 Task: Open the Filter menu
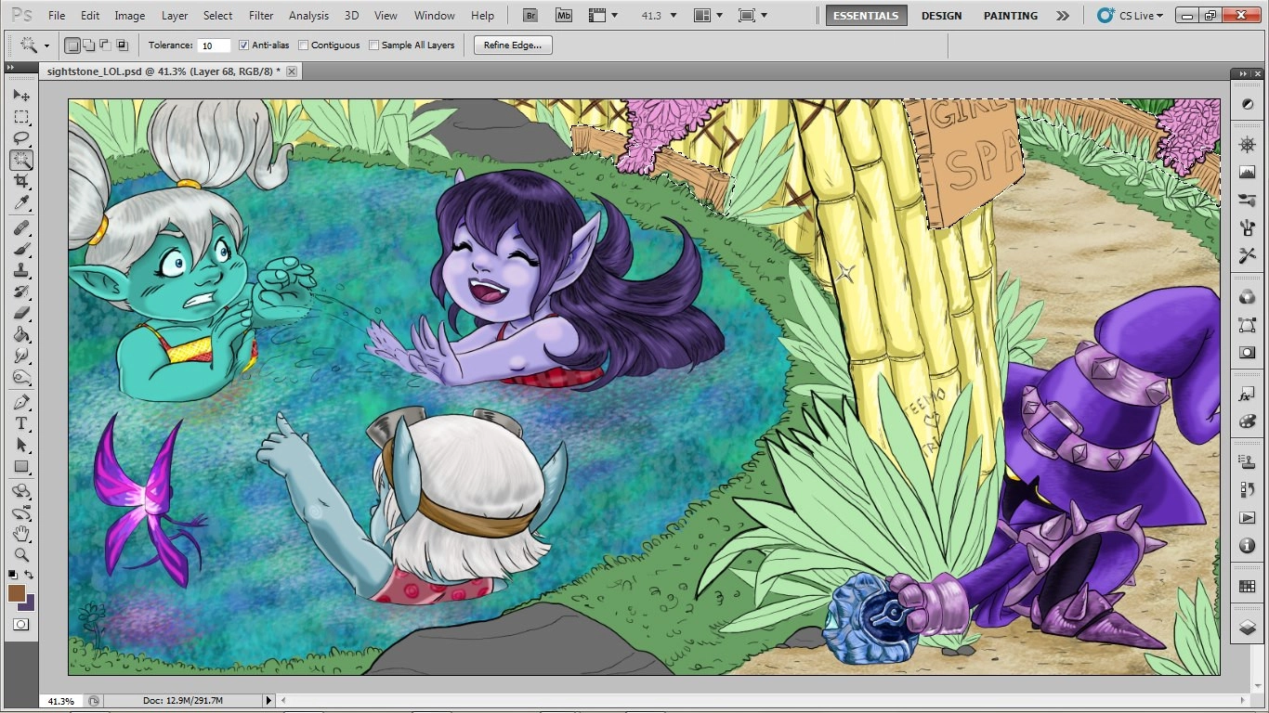pos(261,16)
